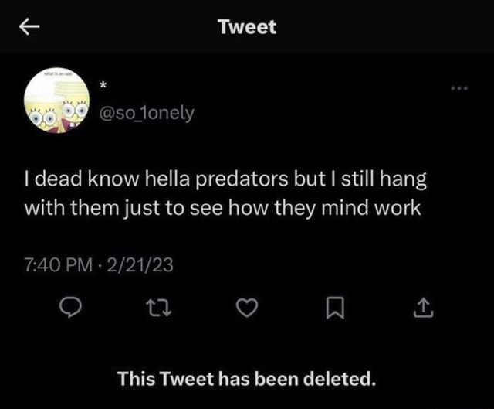Open the three-dot more options menu

[460, 87]
